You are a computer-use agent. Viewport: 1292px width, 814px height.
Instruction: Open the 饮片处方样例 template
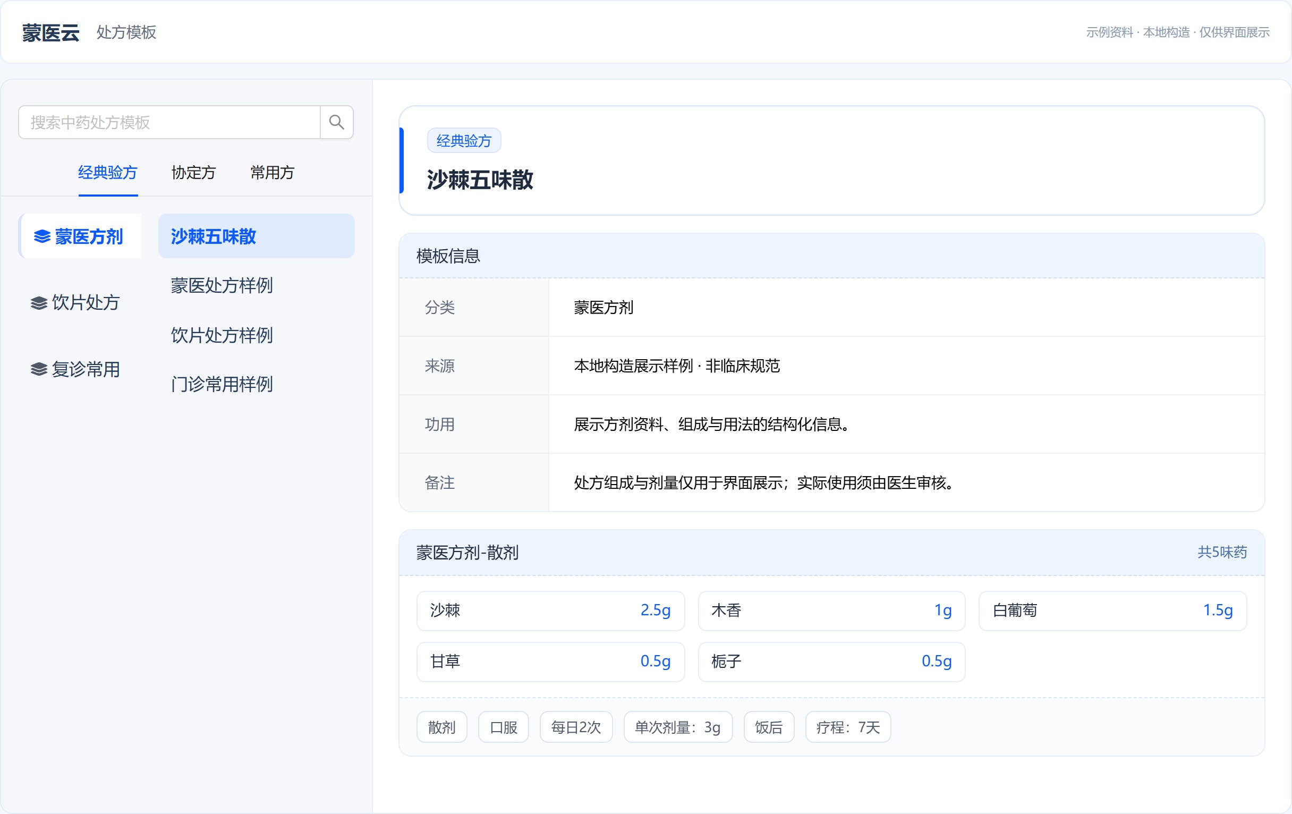(222, 336)
